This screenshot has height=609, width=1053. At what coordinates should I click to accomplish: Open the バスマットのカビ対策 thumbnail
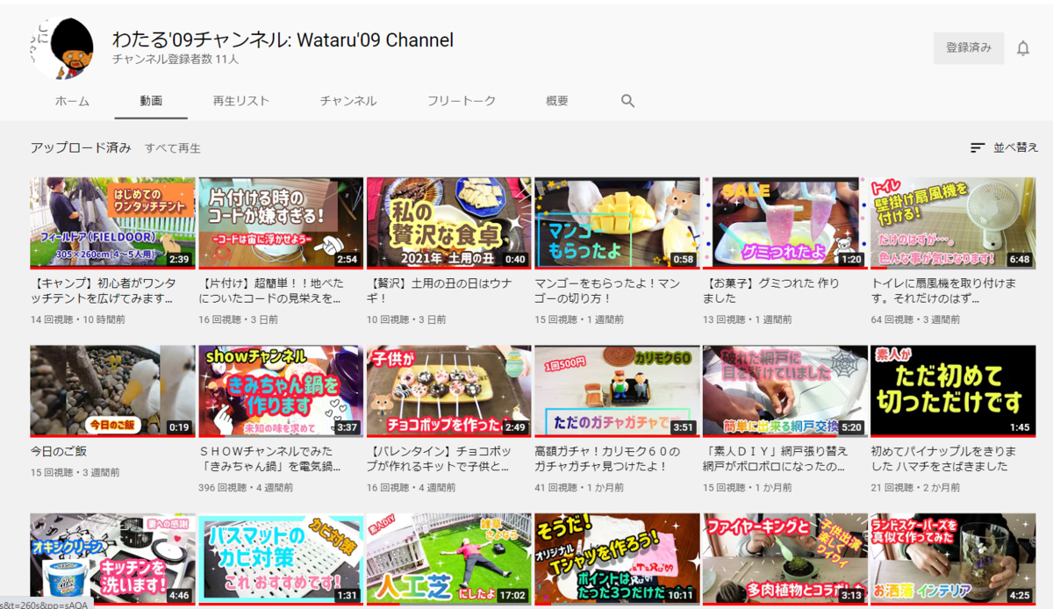click(x=281, y=559)
